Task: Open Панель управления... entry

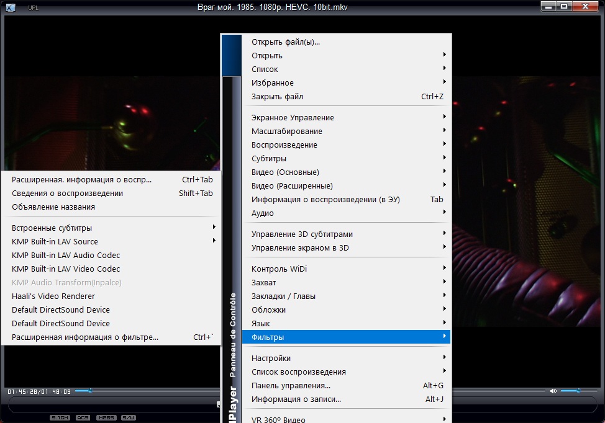Action: (x=291, y=386)
